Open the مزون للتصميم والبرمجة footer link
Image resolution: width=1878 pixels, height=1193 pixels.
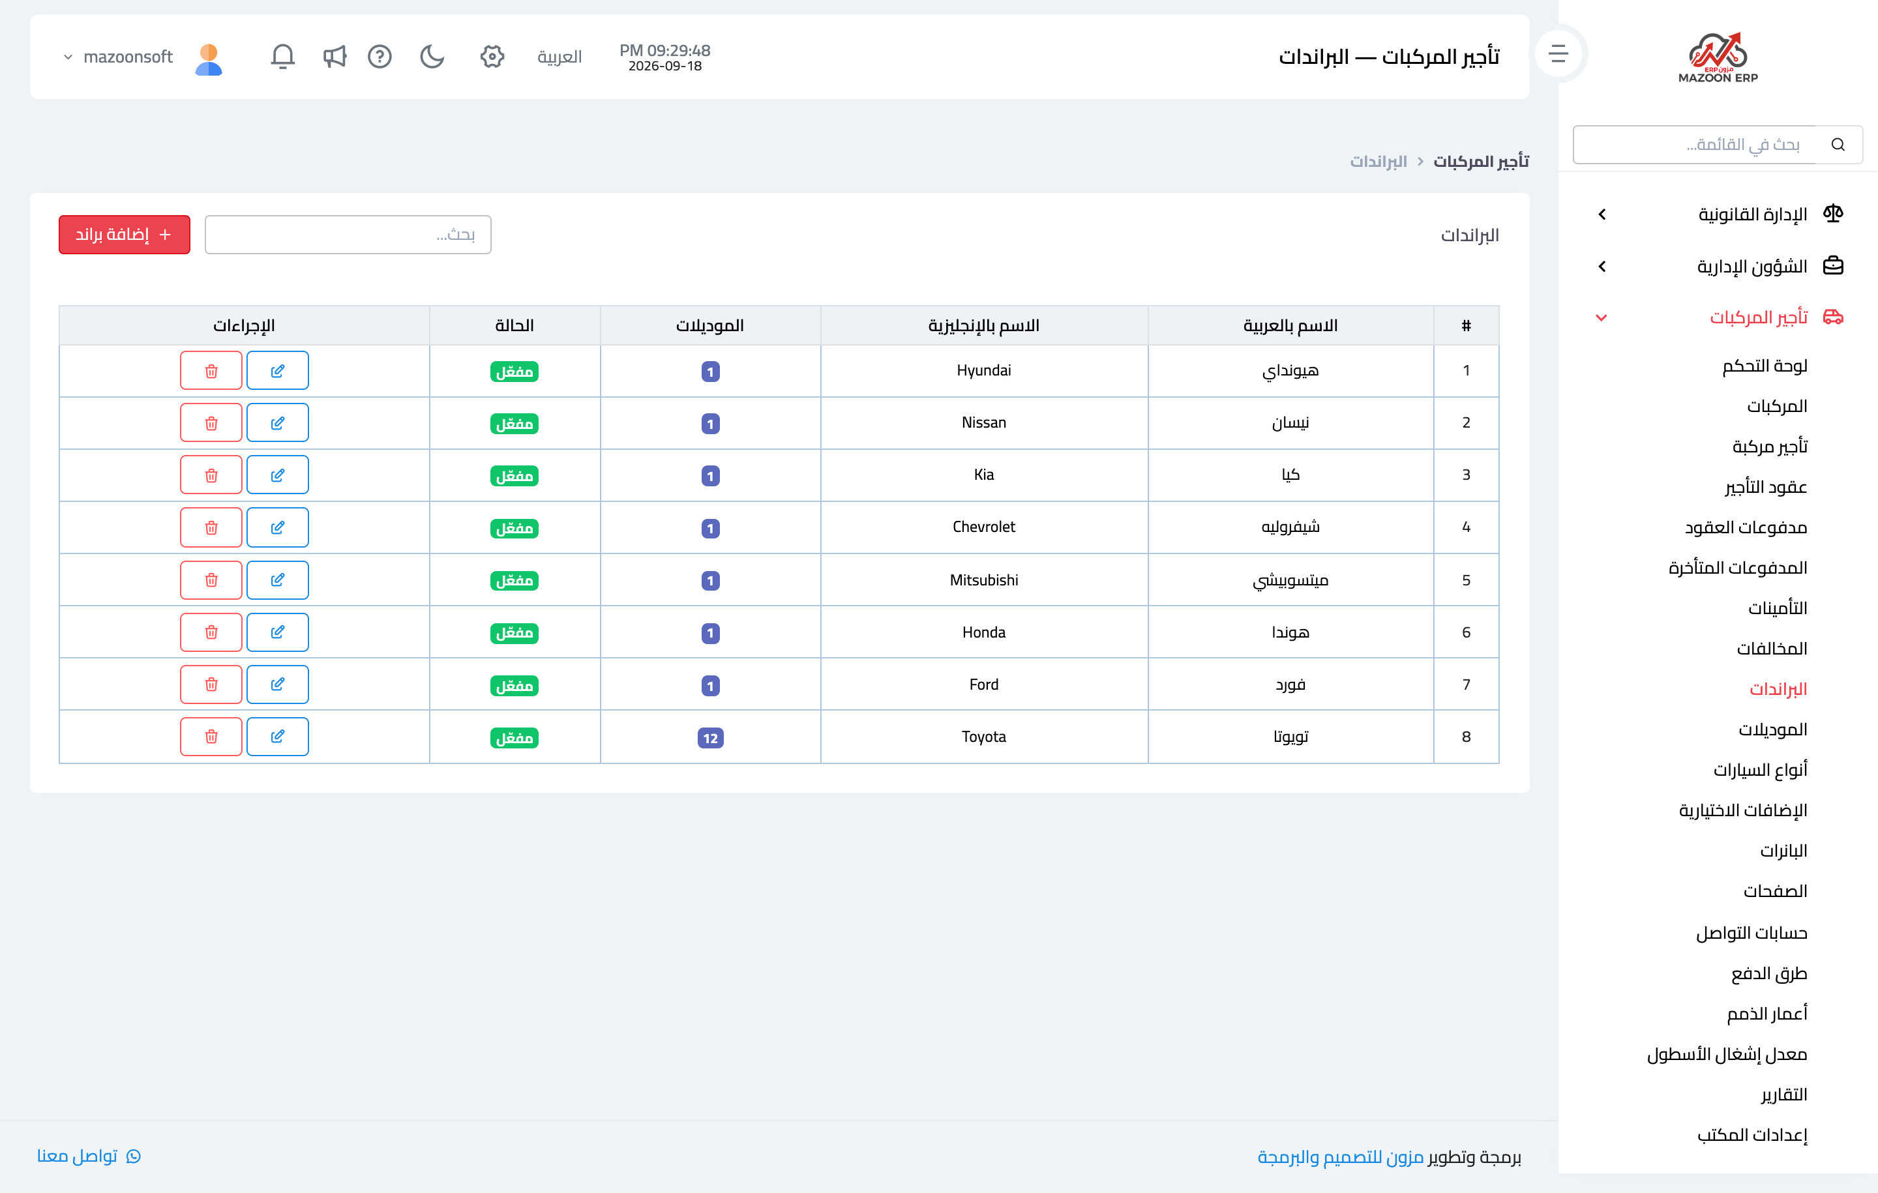pos(1341,1157)
